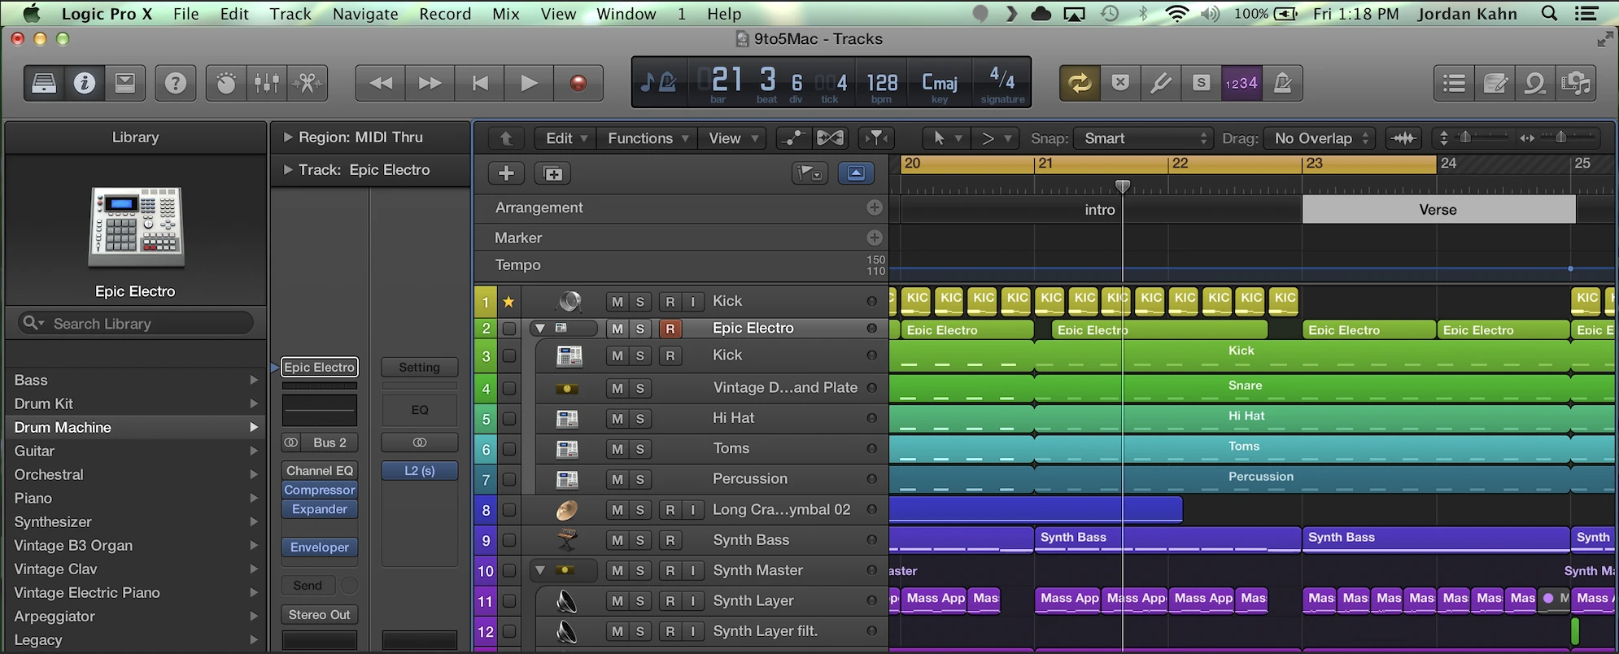Click the Compressor plugin slot

tap(320, 490)
